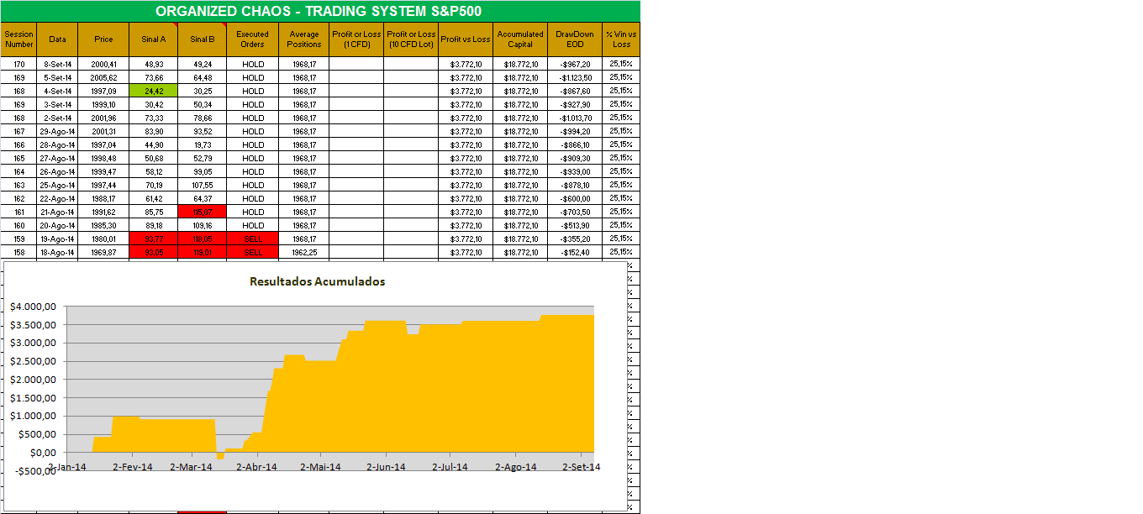Screen dimensions: 1143x514
Task: Click Profit vs Loss cell in the 18-Ago-14 row
Action: [x=466, y=252]
